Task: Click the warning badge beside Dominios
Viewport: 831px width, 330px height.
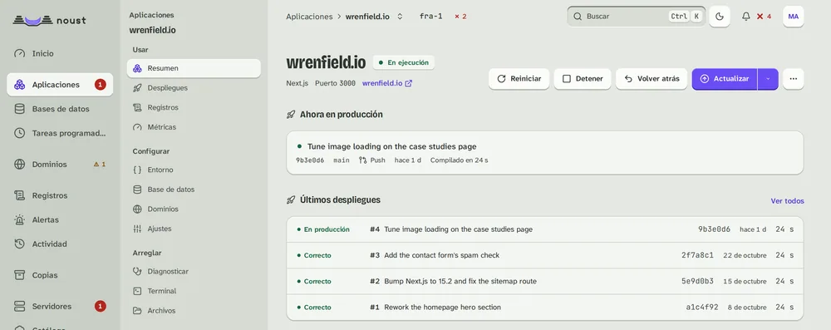Action: pos(100,165)
